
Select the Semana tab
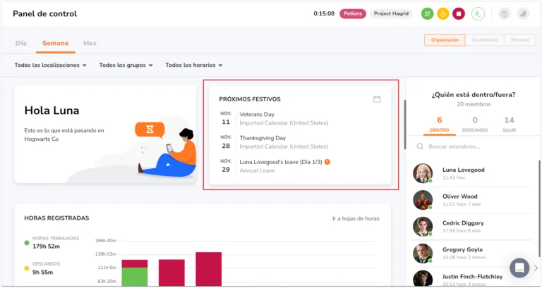pos(55,44)
